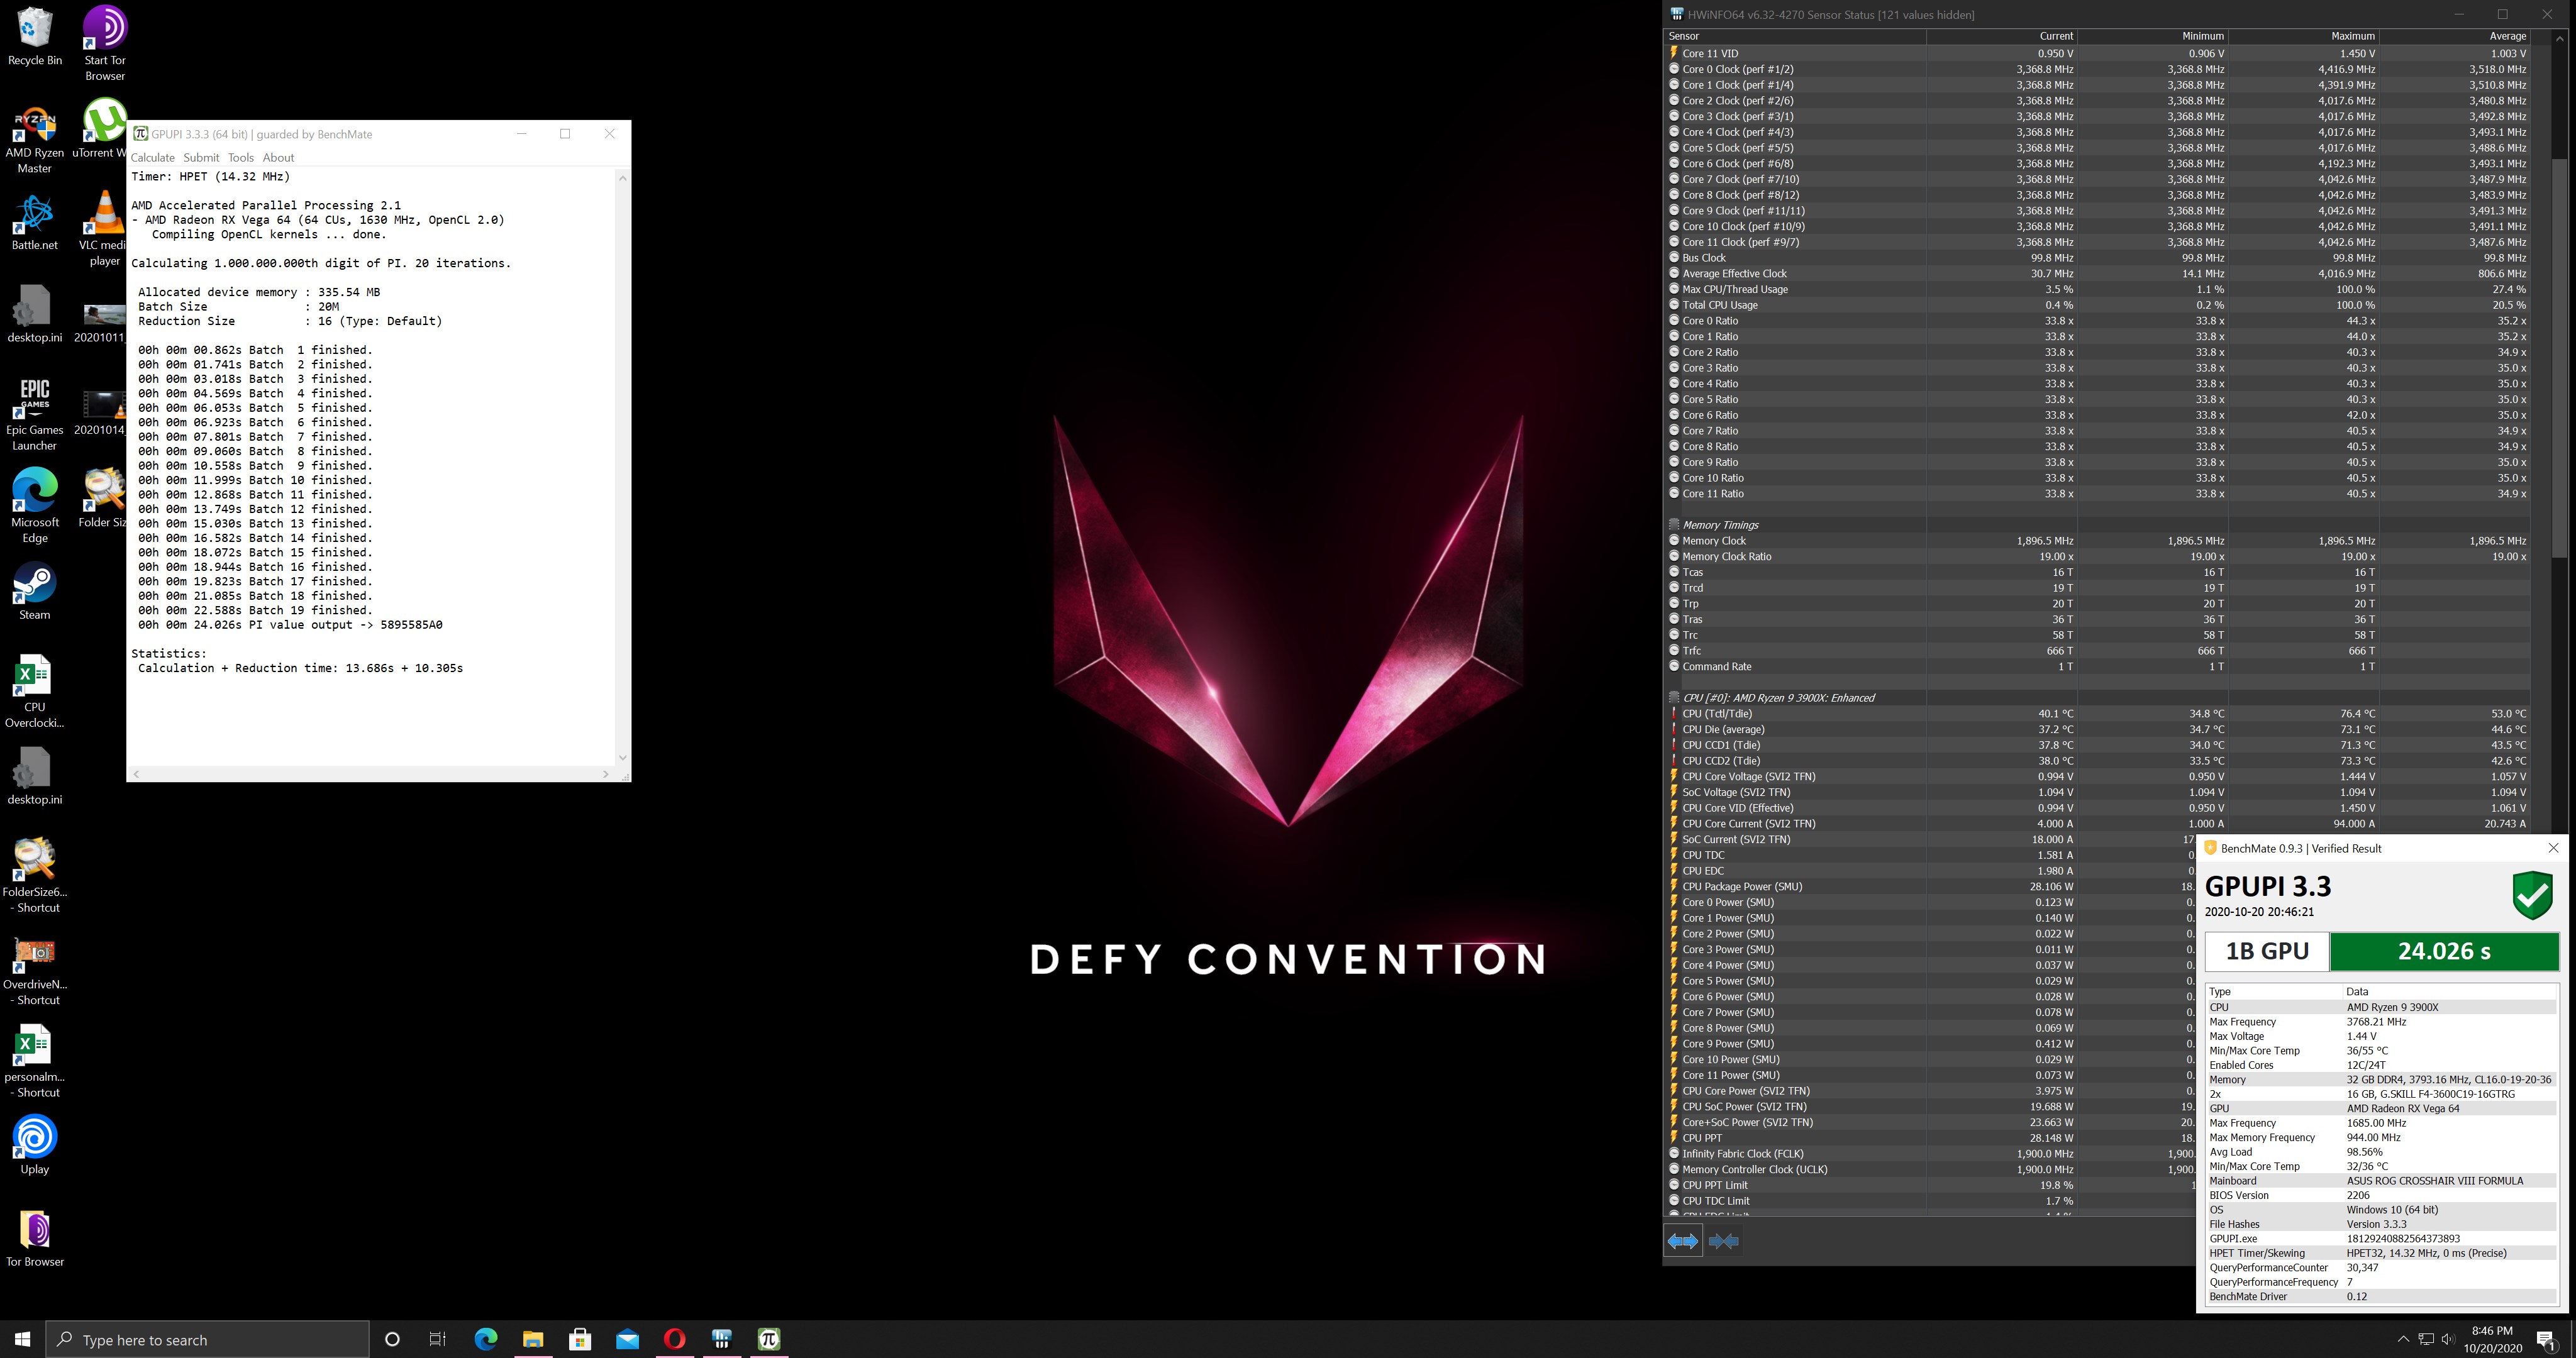The width and height of the screenshot is (2576, 1358).
Task: Click HWiNFO expand columns arrows button
Action: (x=1683, y=1241)
